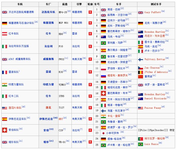Click the Swiss flag beside 索伯车队
Image resolution: width=178 pixels, height=150 pixels.
[x=4, y=130]
